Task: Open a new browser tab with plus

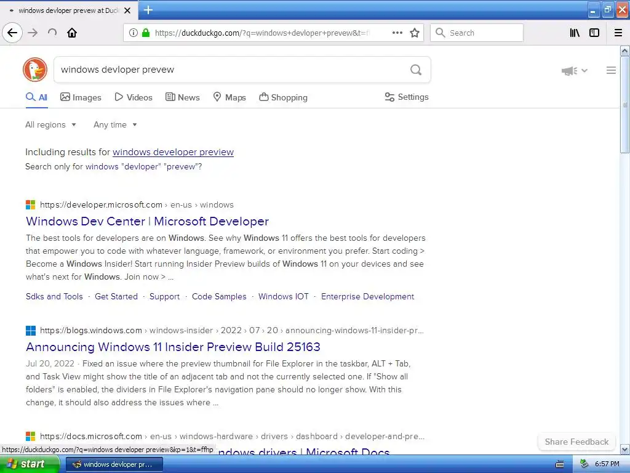Action: click(x=148, y=10)
